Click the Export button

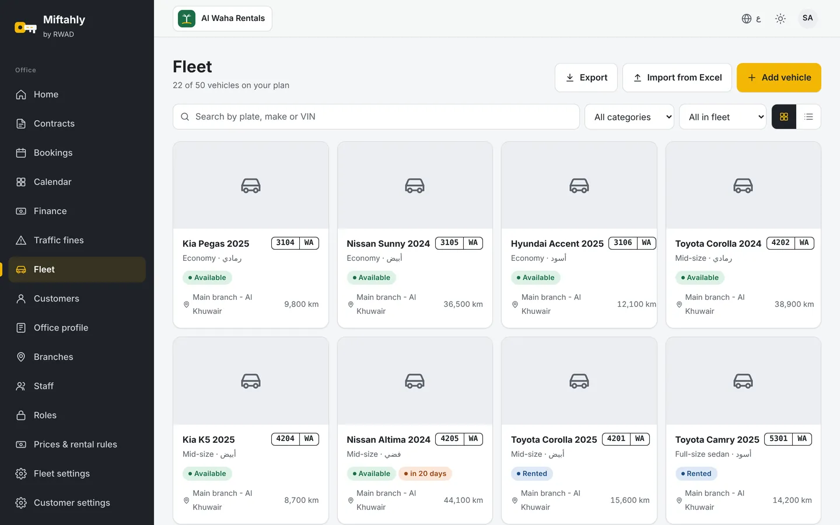[x=586, y=78]
